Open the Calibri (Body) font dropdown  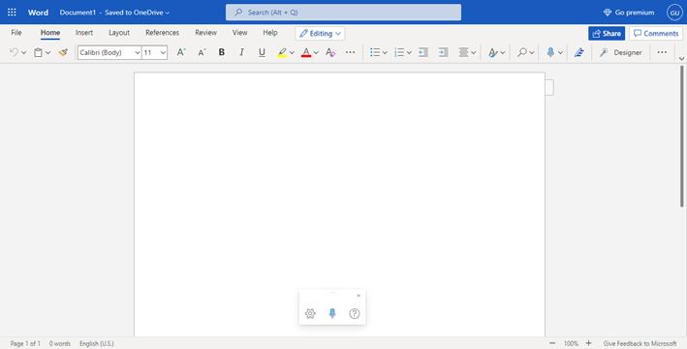point(109,52)
